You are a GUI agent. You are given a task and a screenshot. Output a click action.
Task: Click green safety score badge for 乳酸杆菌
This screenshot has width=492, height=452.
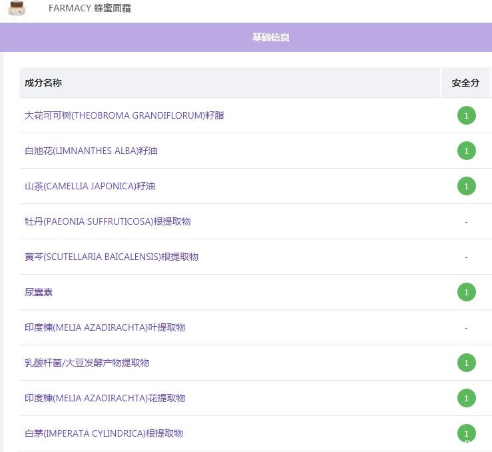tap(466, 363)
